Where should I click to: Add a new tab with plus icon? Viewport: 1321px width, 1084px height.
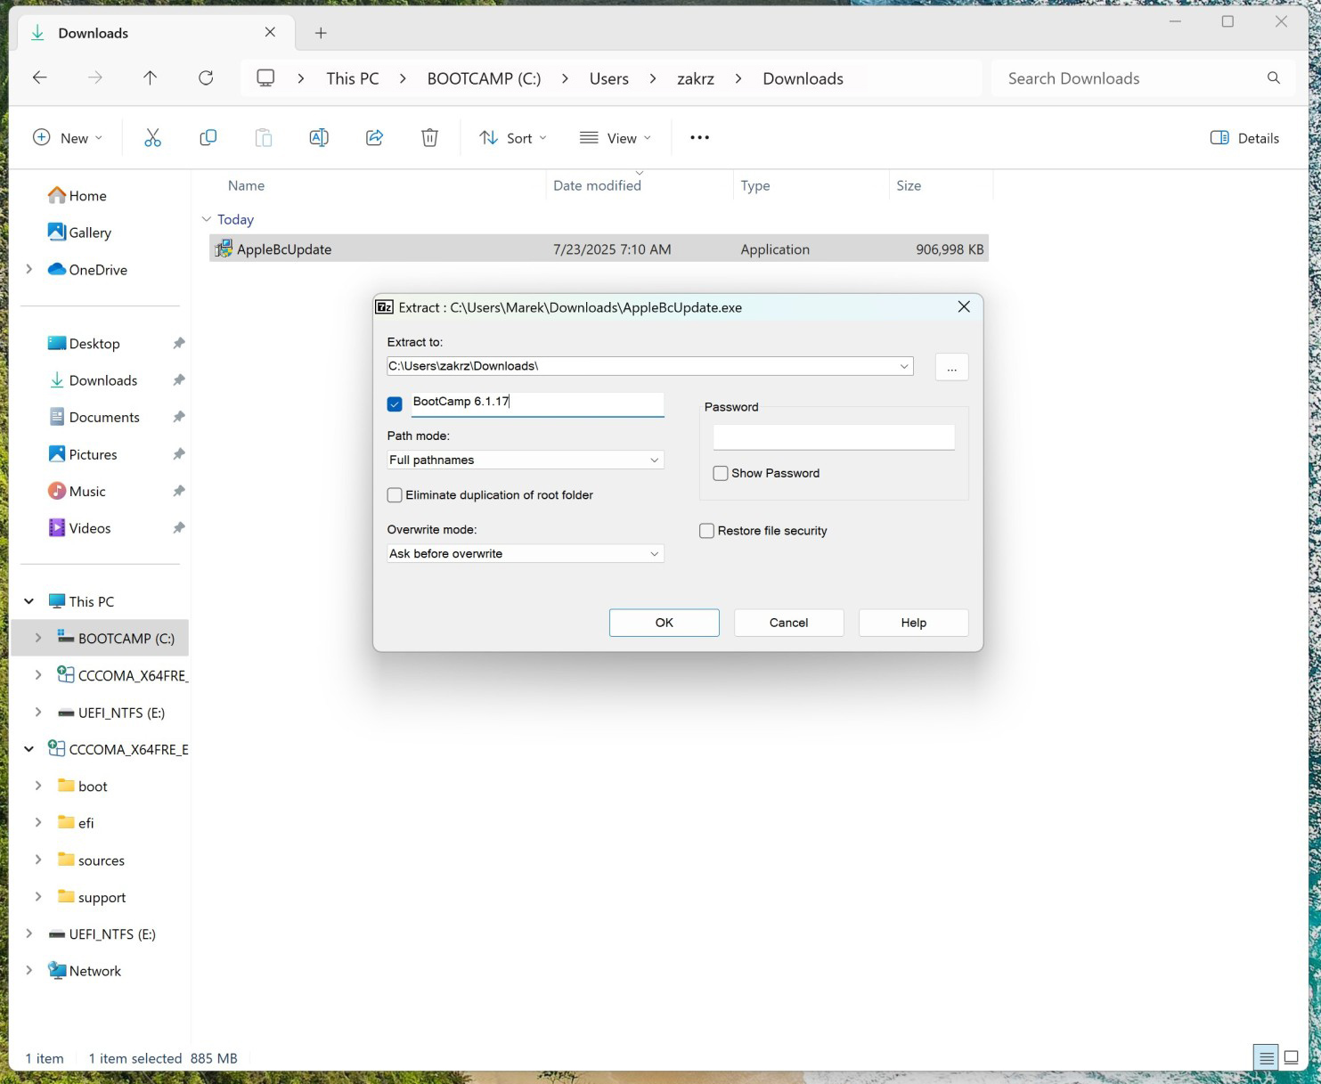coord(321,33)
